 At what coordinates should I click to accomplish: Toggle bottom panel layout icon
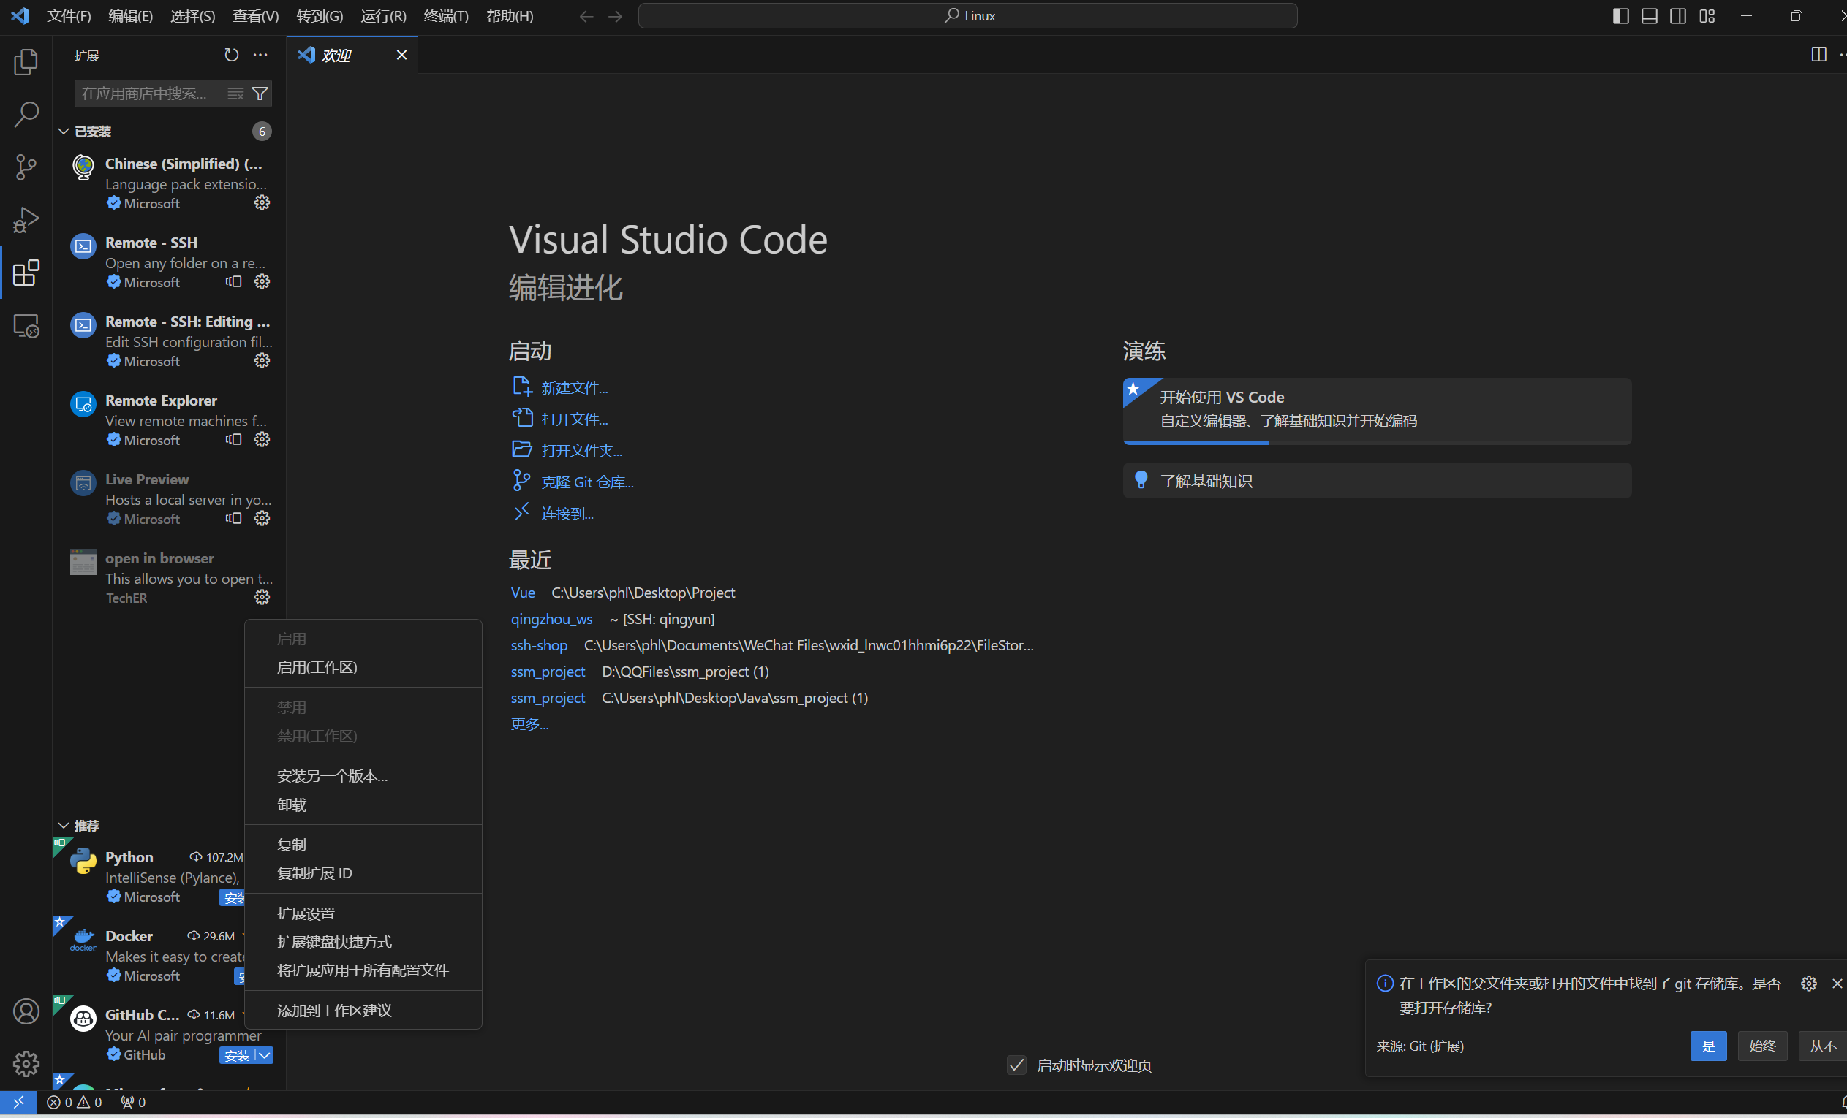[1649, 16]
